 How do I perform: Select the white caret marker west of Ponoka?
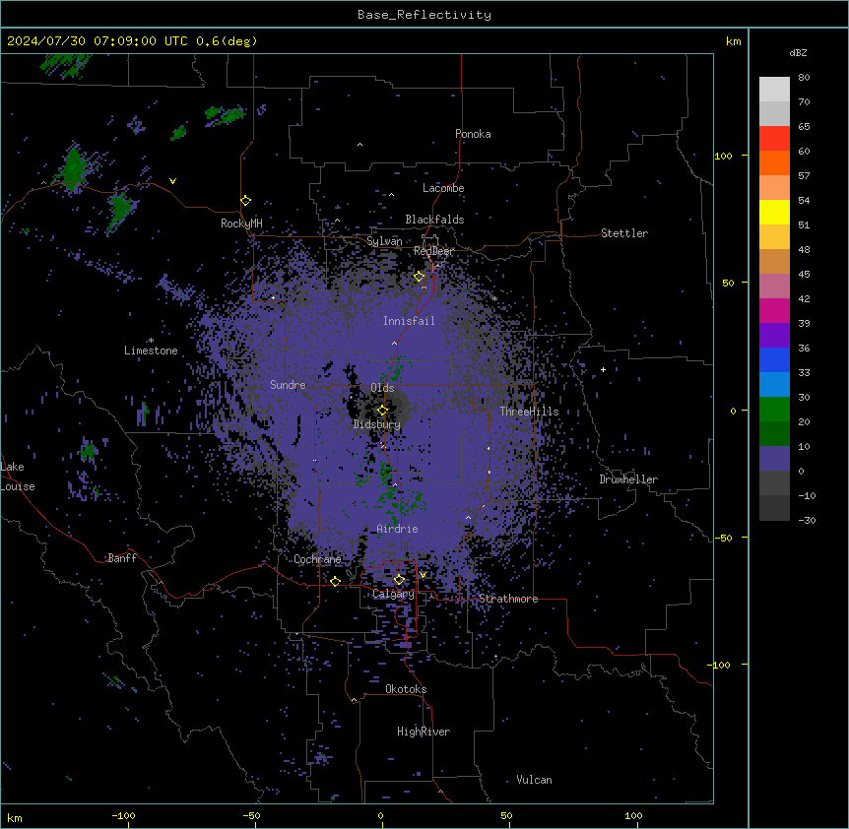359,145
